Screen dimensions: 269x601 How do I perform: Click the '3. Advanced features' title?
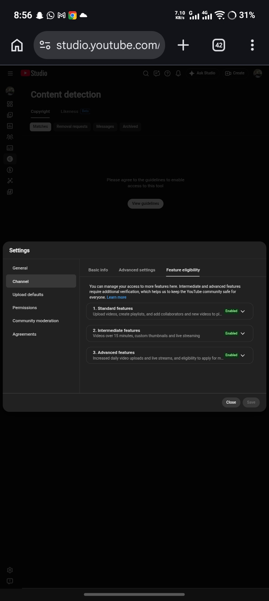(x=114, y=352)
